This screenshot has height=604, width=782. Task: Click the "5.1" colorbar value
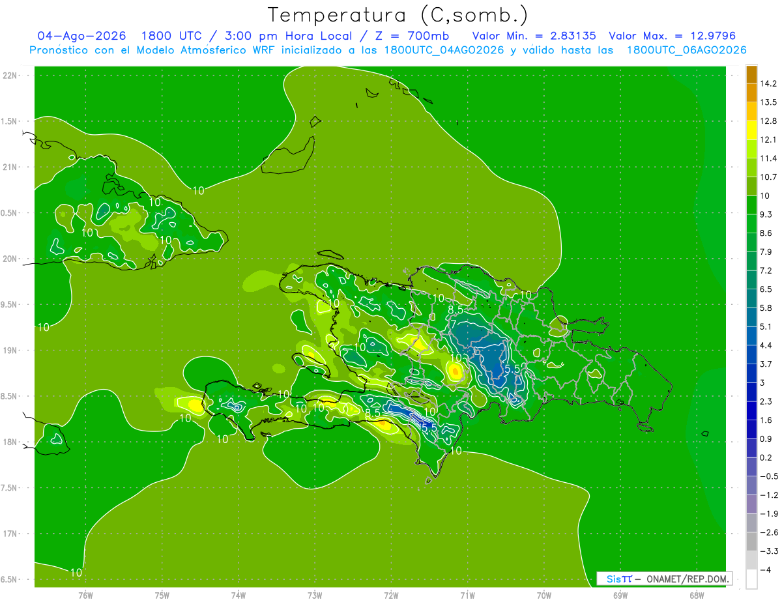(766, 327)
